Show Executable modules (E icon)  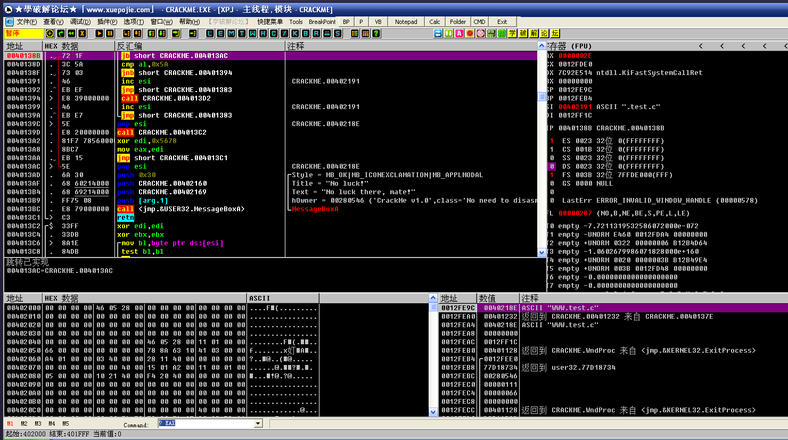tap(220, 34)
